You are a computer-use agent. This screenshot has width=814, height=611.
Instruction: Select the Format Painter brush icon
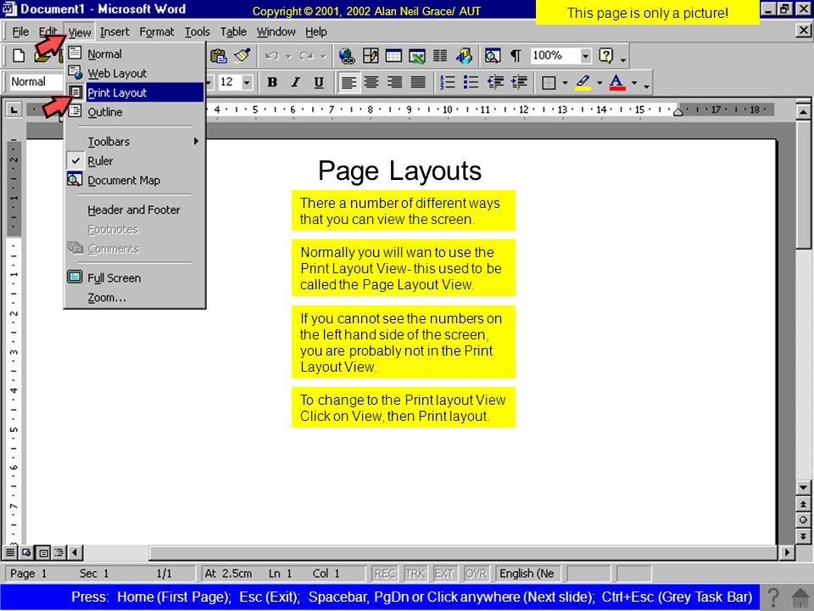coord(242,56)
